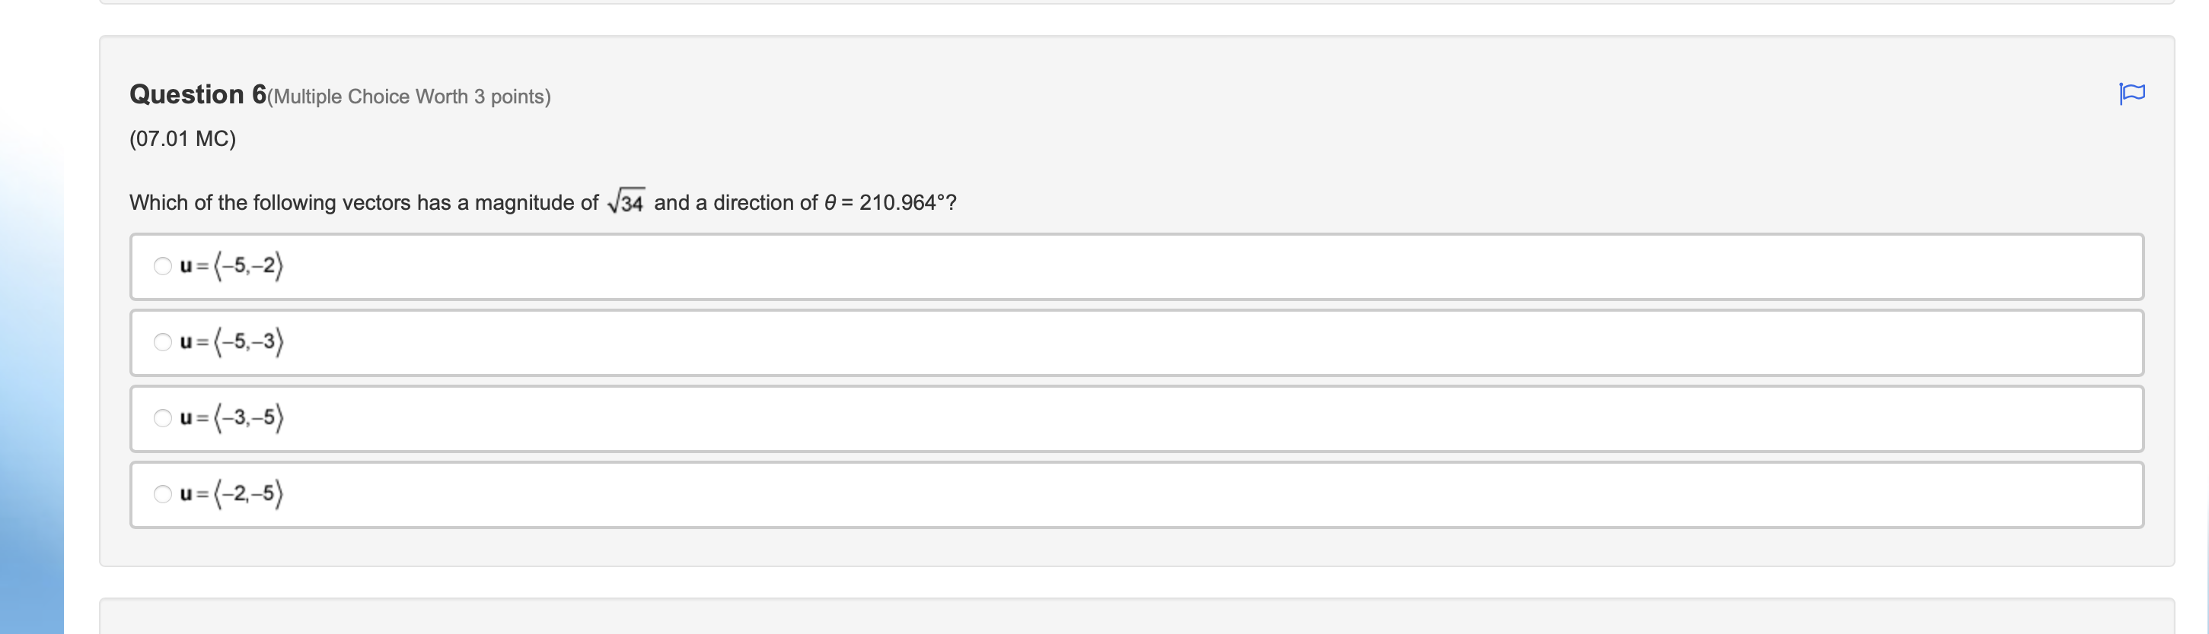Viewport: 2209px width, 634px height.
Task: Click the (07.01 MC) label
Action: tap(182, 138)
